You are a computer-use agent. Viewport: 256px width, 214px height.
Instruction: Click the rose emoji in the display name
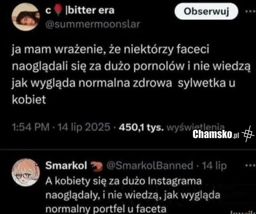click(x=58, y=10)
